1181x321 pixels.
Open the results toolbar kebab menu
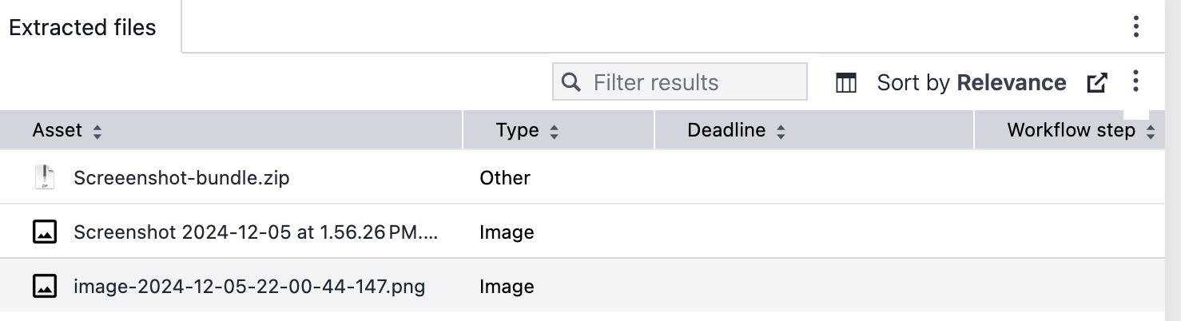(x=1135, y=81)
